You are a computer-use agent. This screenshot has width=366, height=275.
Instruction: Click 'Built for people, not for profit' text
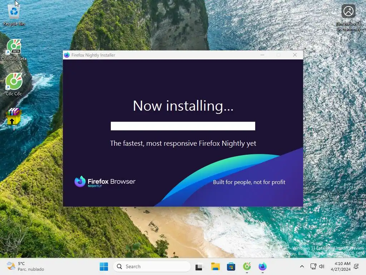pos(249,182)
